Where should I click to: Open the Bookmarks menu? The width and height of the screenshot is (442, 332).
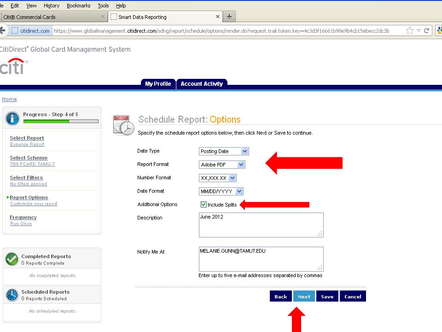(x=79, y=6)
